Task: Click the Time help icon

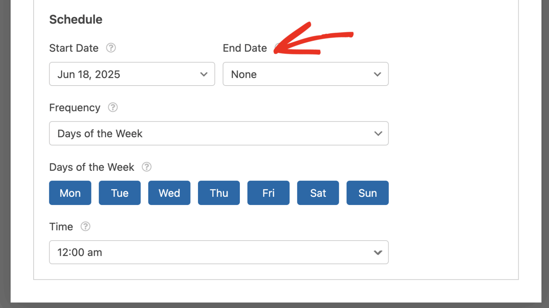Action: (85, 226)
